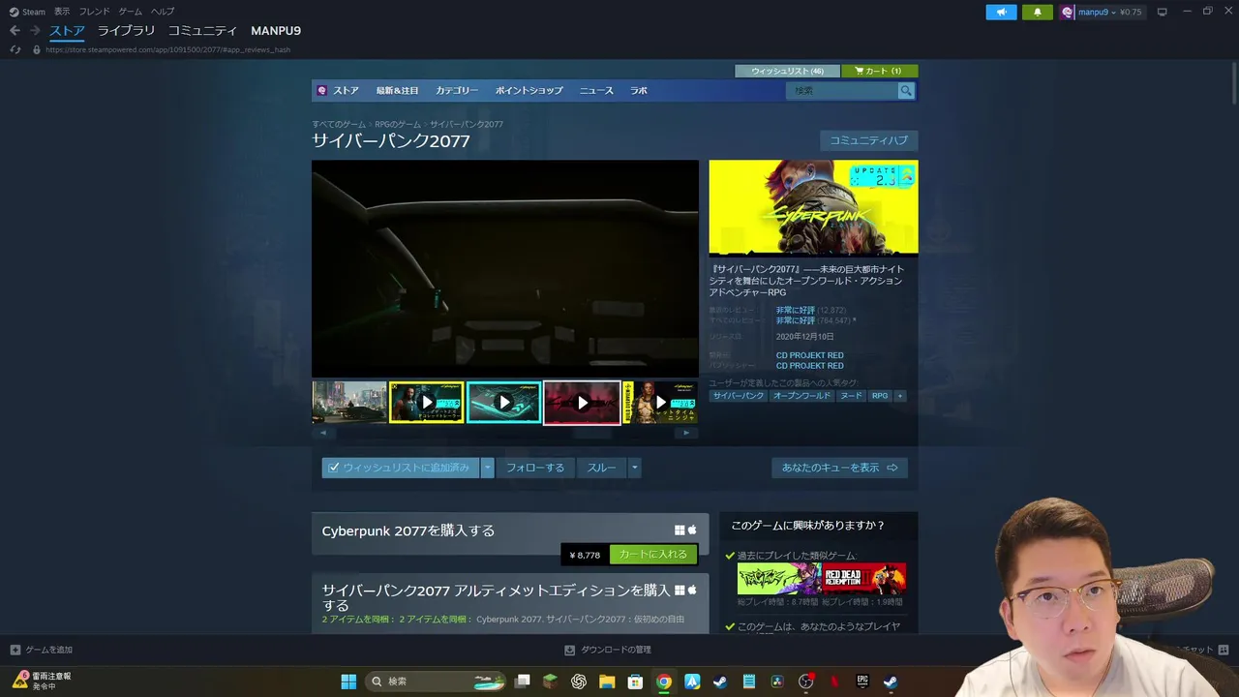Screen dimensions: 1239x697
Task: Open the ゲーム (Games) menu
Action: (x=130, y=12)
